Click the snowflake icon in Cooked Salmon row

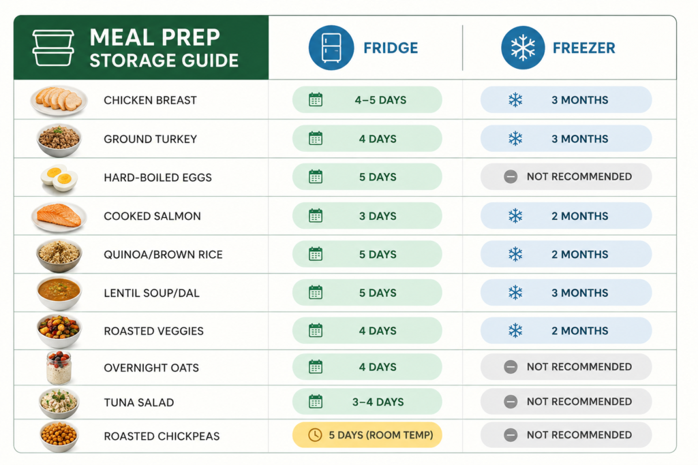[515, 216]
